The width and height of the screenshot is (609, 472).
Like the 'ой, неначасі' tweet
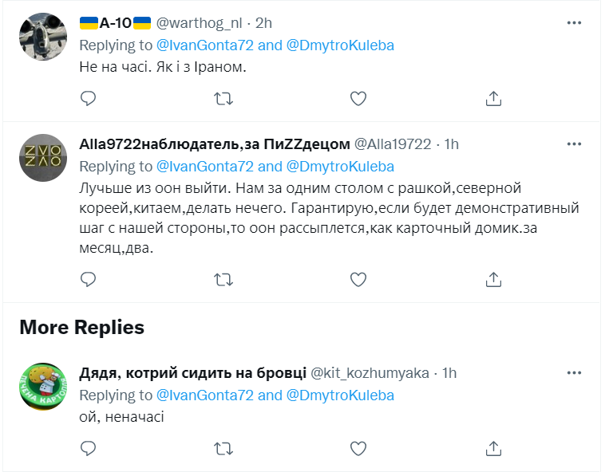(x=359, y=449)
